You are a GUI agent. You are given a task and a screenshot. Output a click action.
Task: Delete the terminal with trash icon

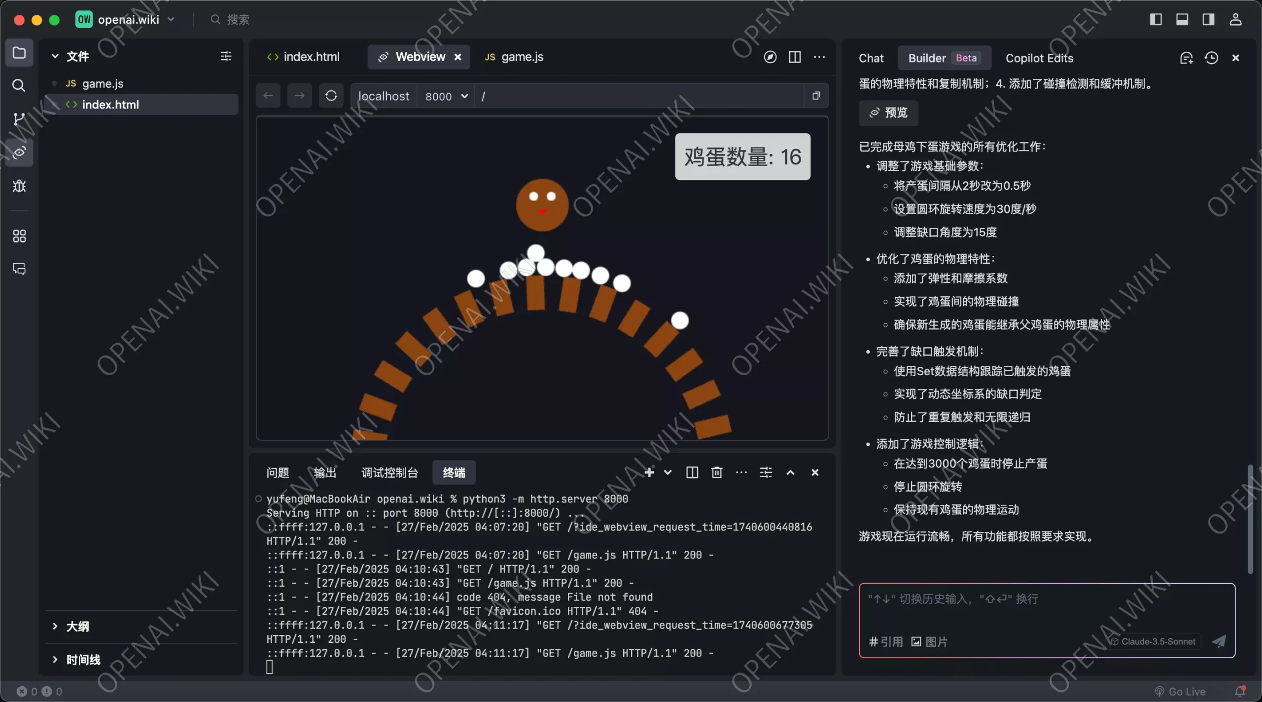pyautogui.click(x=717, y=472)
